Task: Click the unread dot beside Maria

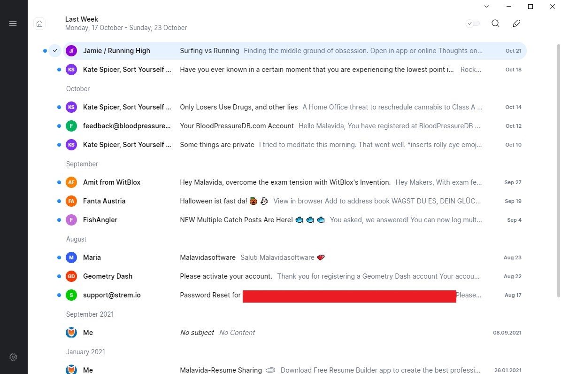Action: pyautogui.click(x=59, y=257)
